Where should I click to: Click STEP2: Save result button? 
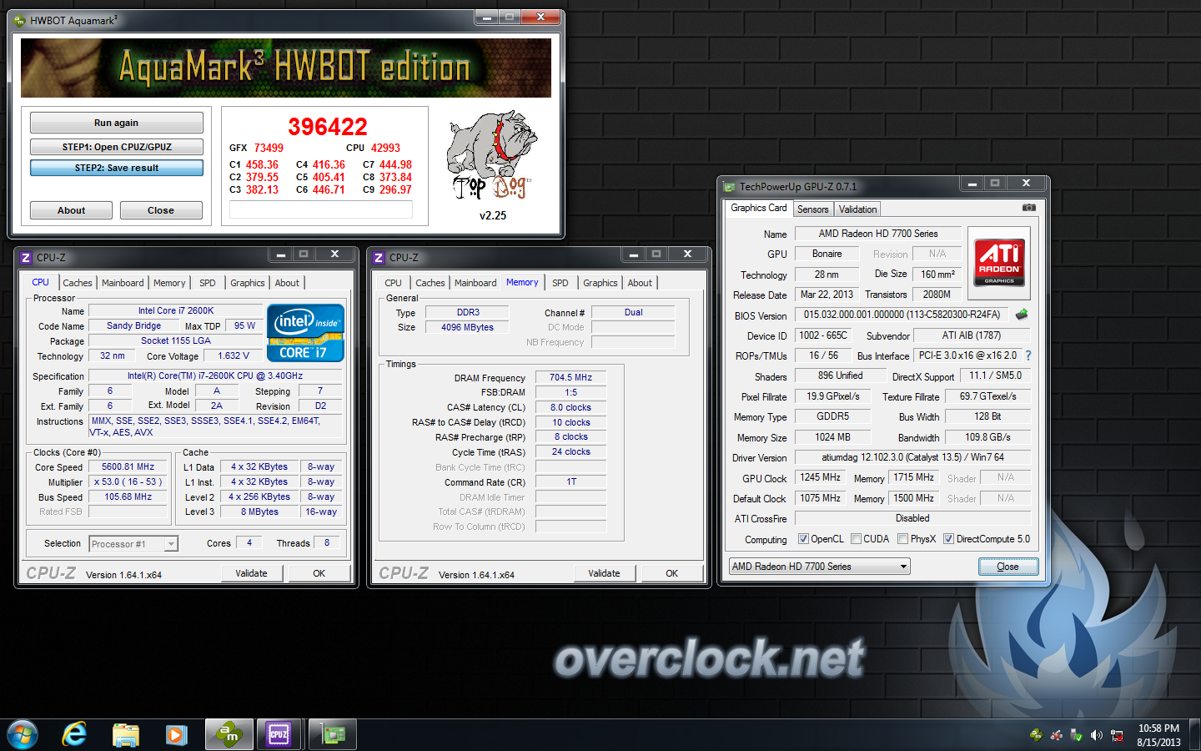(x=117, y=168)
